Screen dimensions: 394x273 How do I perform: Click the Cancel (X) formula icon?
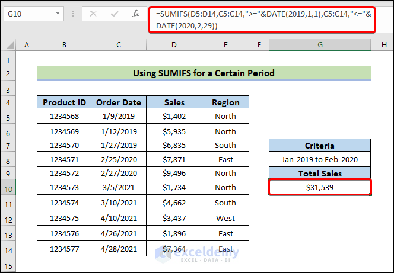tap(94, 13)
